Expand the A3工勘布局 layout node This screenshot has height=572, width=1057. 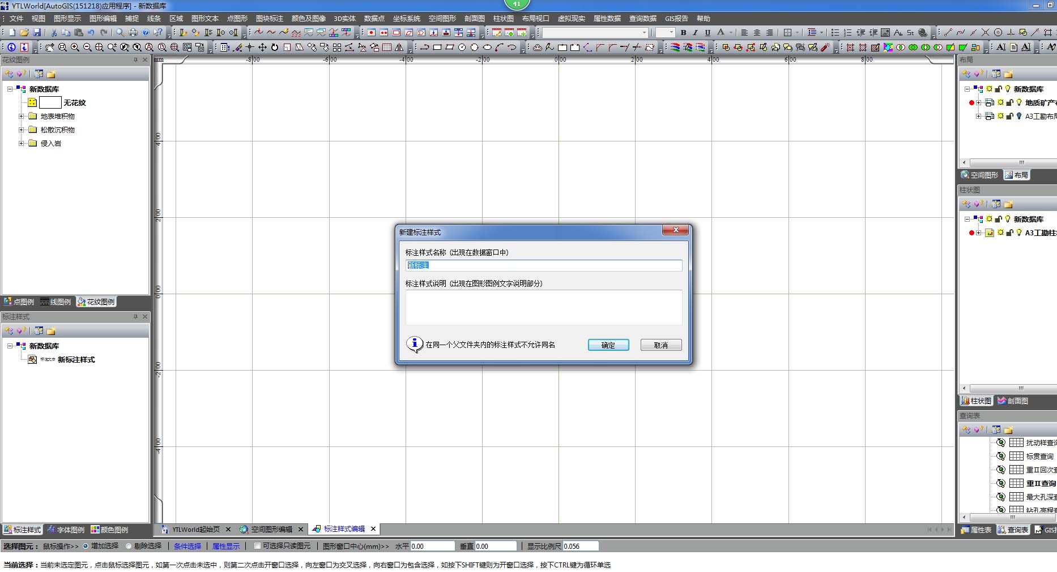(x=978, y=116)
